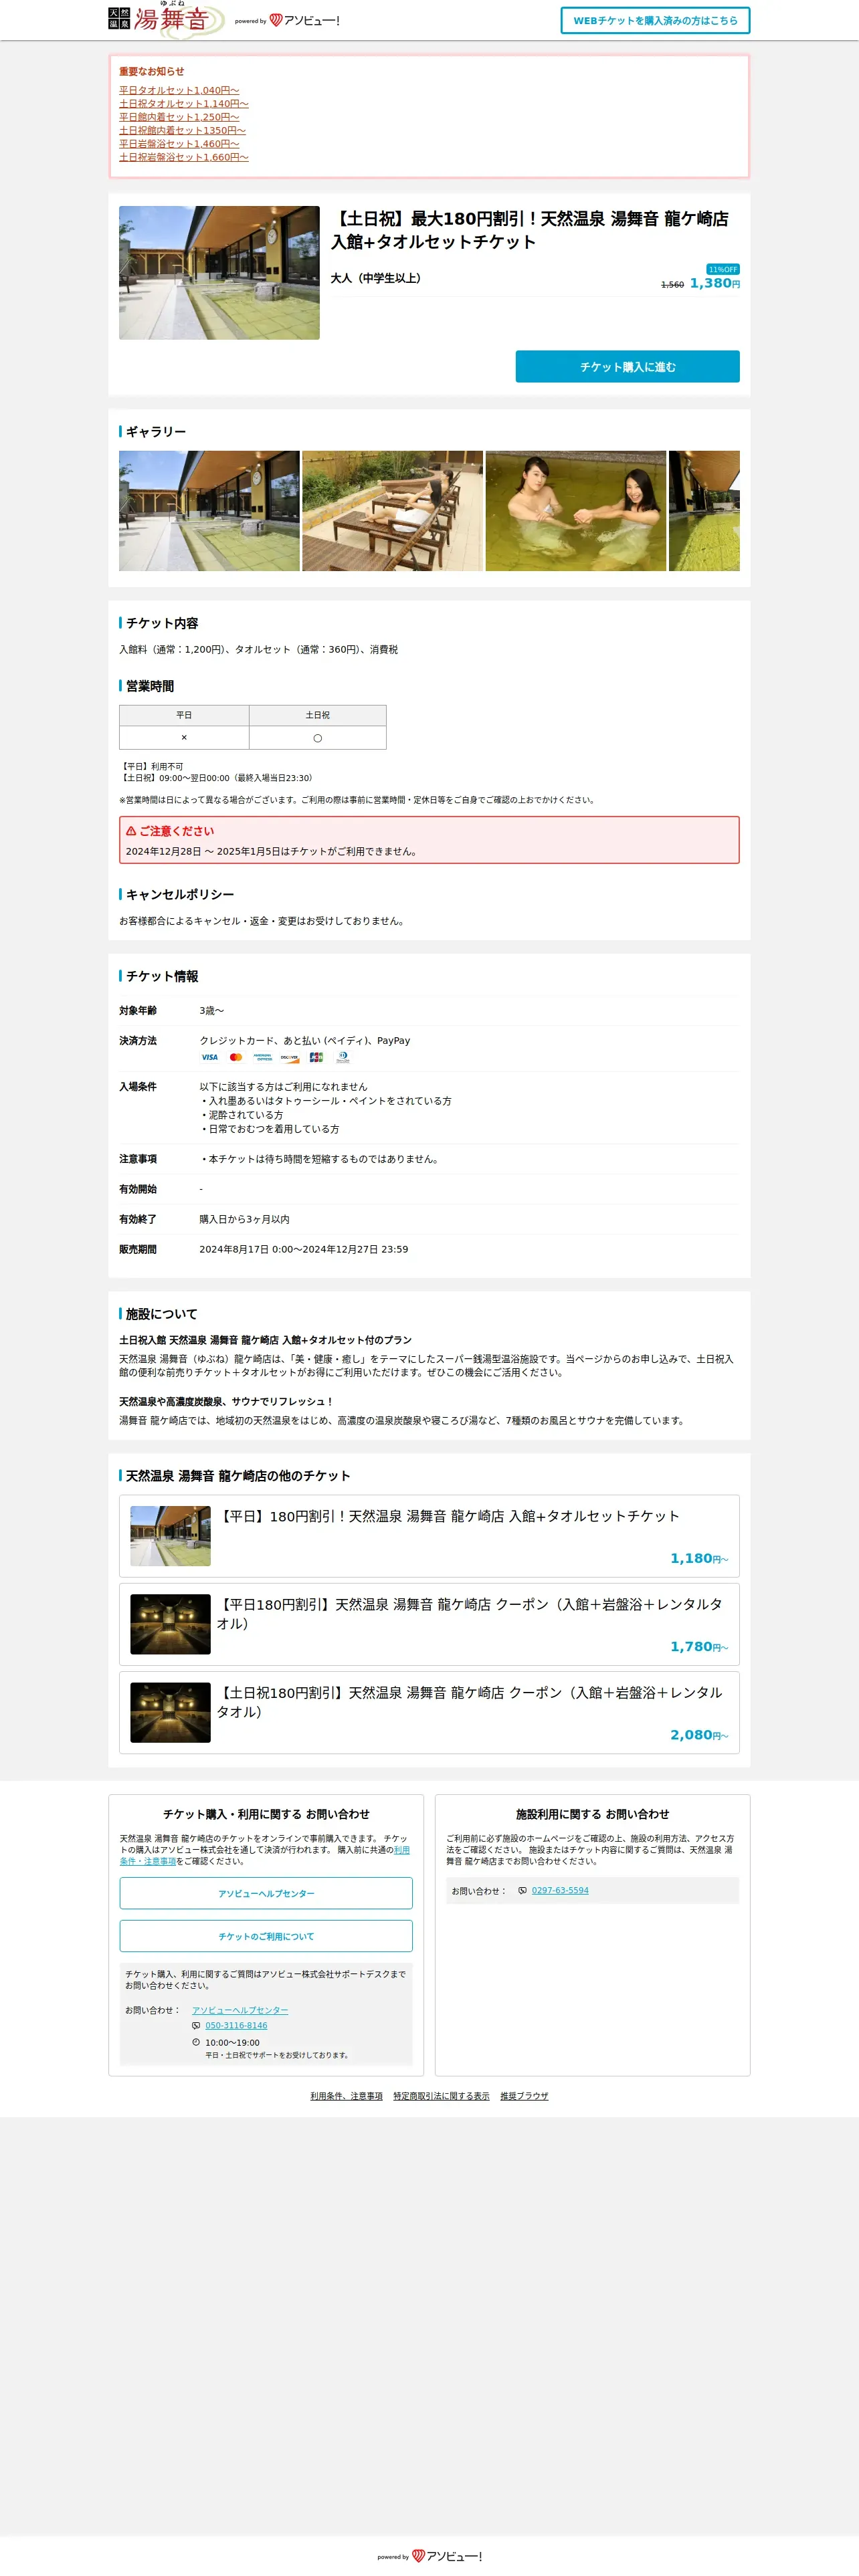Click the × cell under 平日

tap(184, 737)
